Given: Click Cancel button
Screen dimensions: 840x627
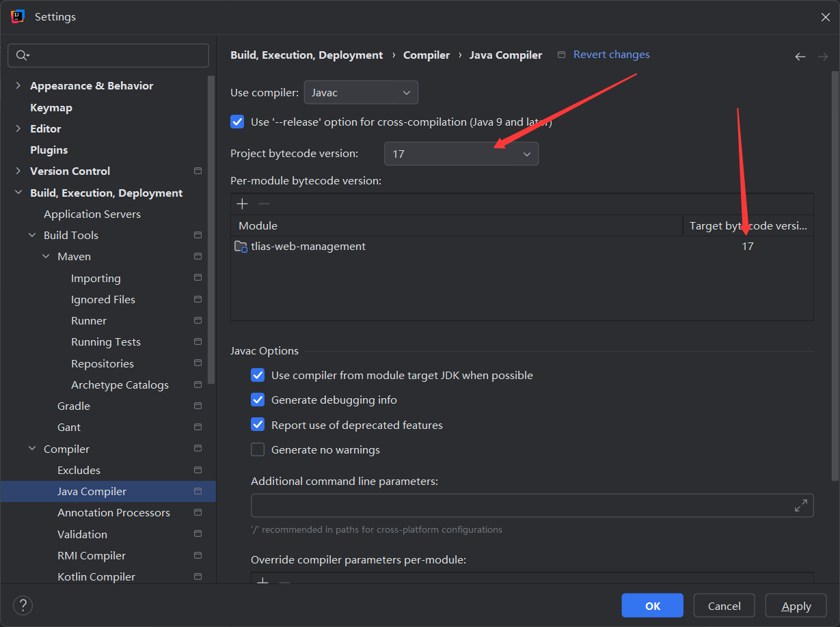Looking at the screenshot, I should click(724, 606).
